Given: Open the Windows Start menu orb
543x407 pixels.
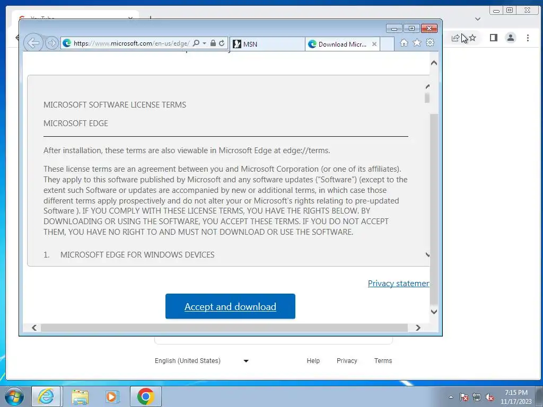Looking at the screenshot, I should pos(14,396).
